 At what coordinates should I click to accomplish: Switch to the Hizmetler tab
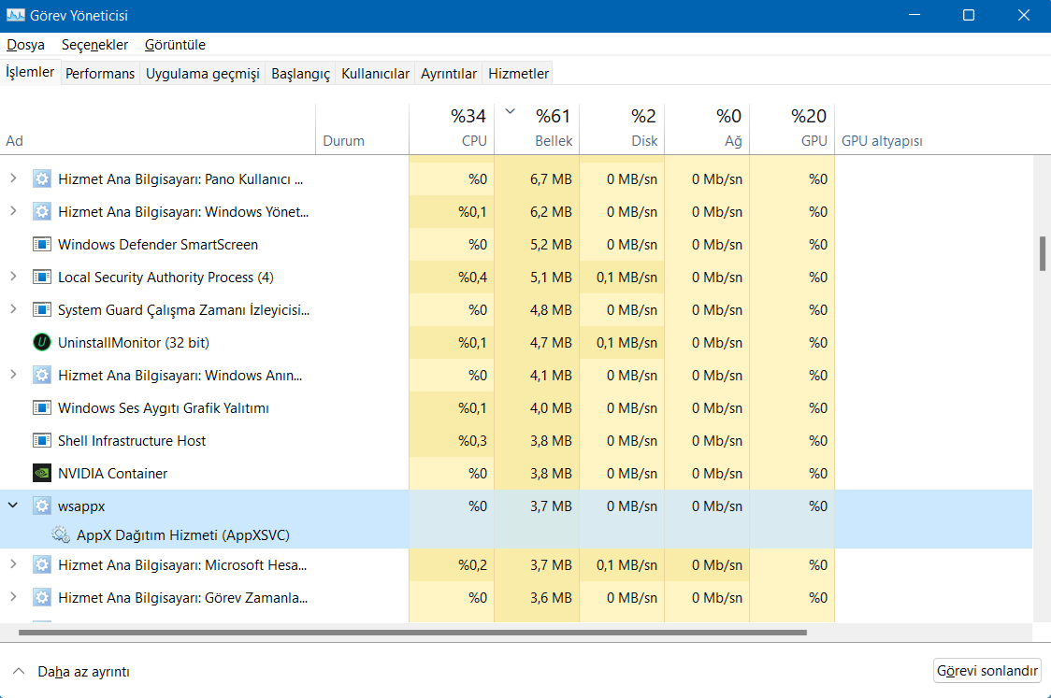click(x=518, y=74)
